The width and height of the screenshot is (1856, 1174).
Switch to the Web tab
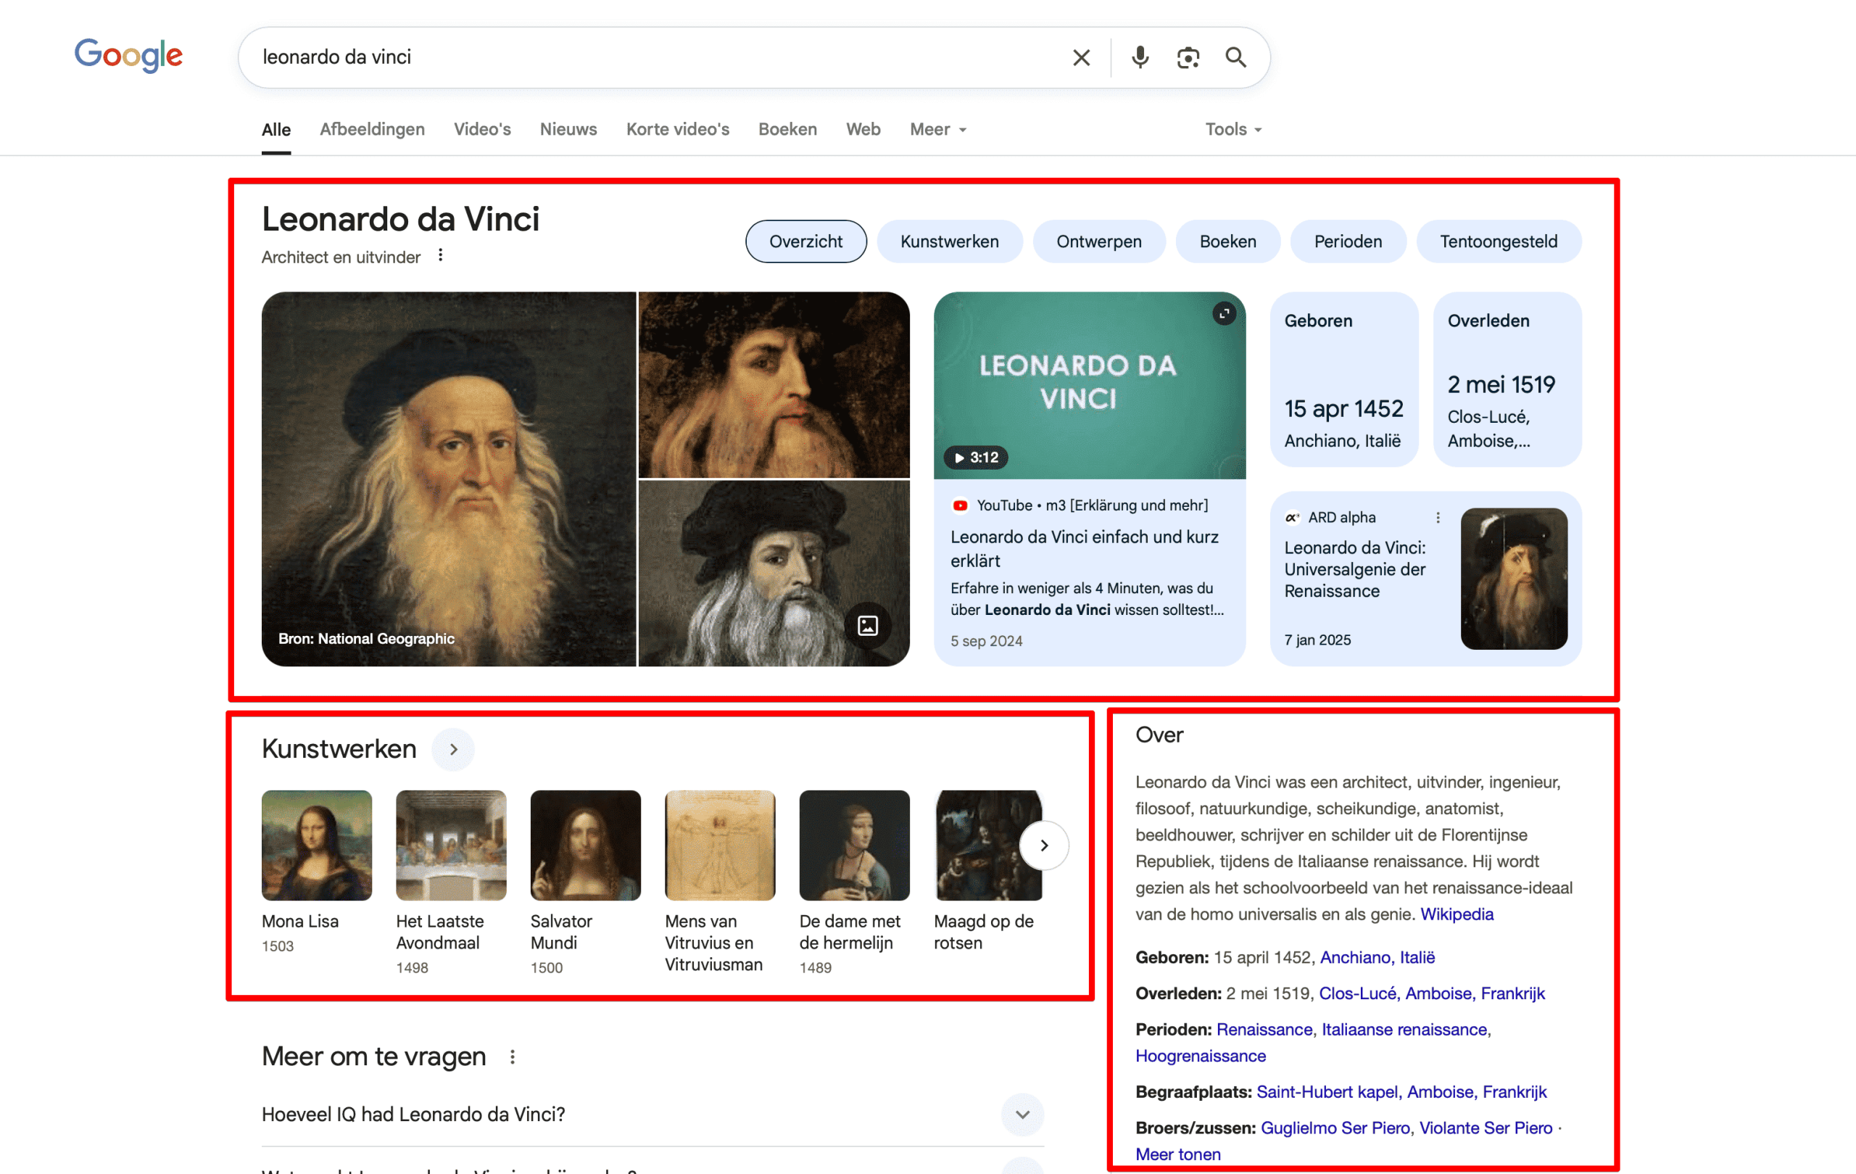click(x=863, y=130)
